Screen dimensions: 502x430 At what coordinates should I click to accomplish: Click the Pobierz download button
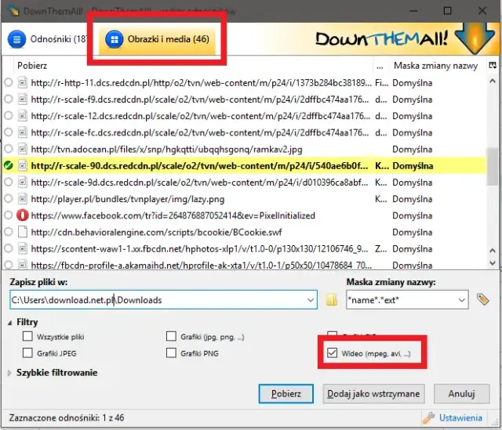coord(286,393)
